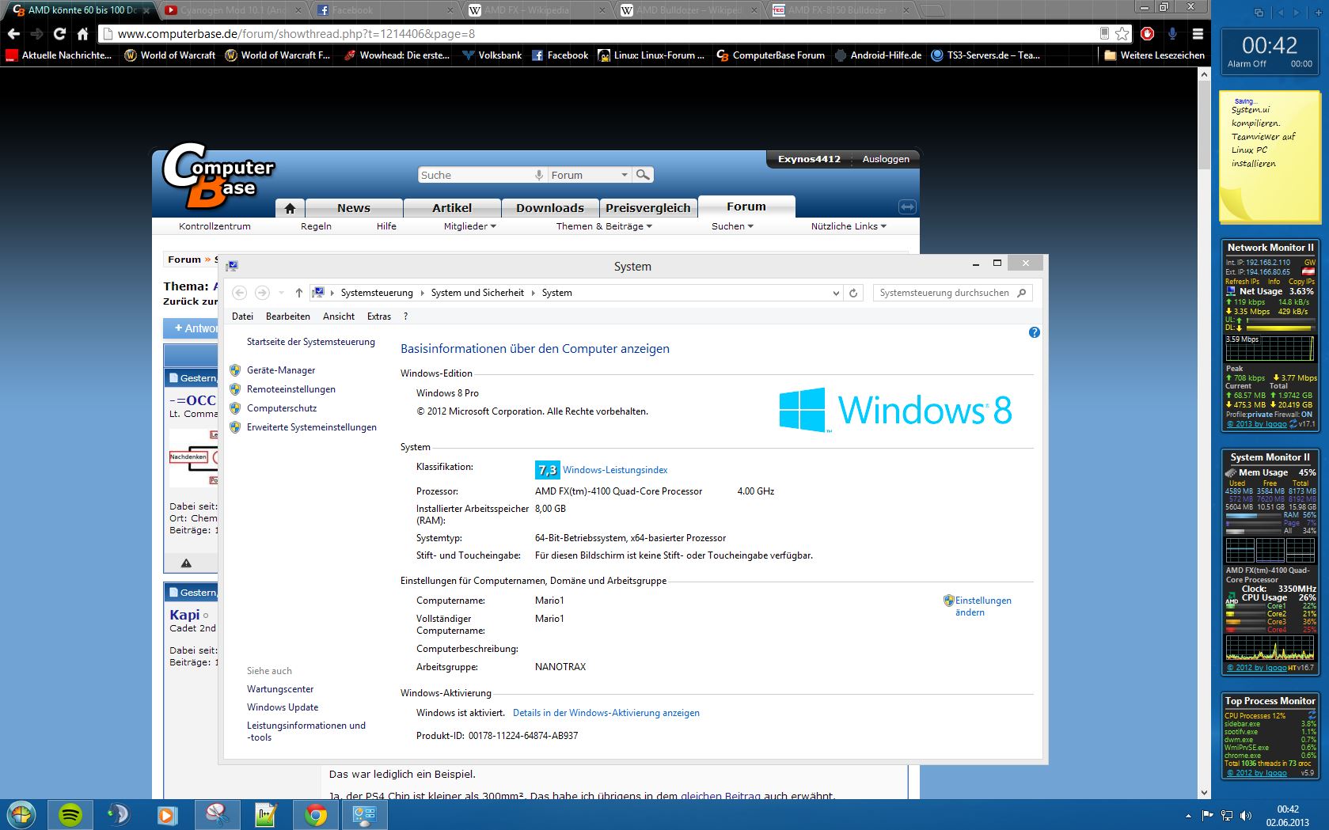The width and height of the screenshot is (1329, 830).
Task: Open Windows Media Player from the taskbar
Action: tap(167, 814)
